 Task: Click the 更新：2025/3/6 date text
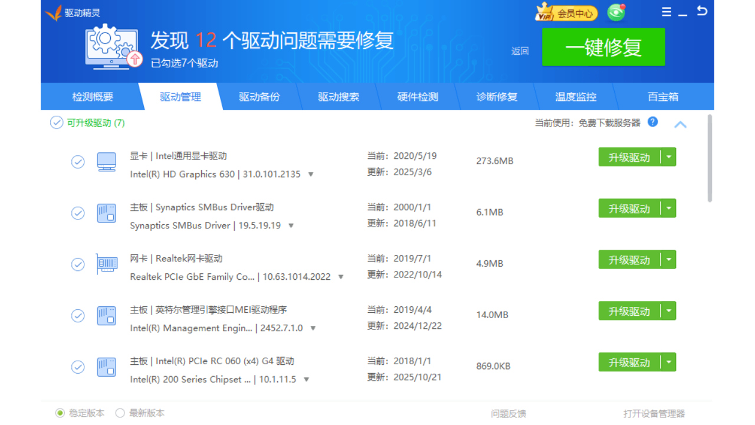[399, 172]
